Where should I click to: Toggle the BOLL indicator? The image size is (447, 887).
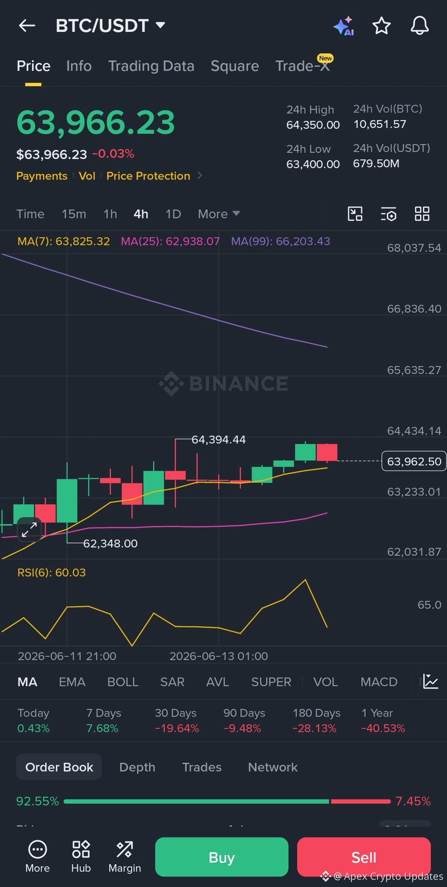(123, 682)
